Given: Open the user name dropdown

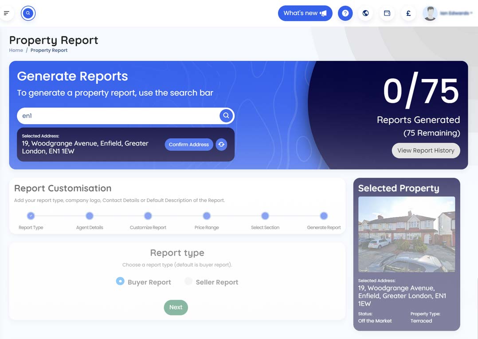Looking at the screenshot, I should pyautogui.click(x=456, y=13).
